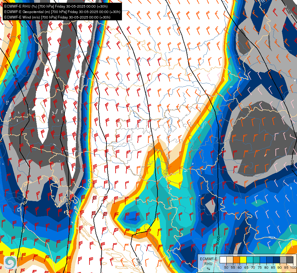This screenshot has width=297, height=273.
Task: Click the legend tick label 95
Action: coord(286,268)
